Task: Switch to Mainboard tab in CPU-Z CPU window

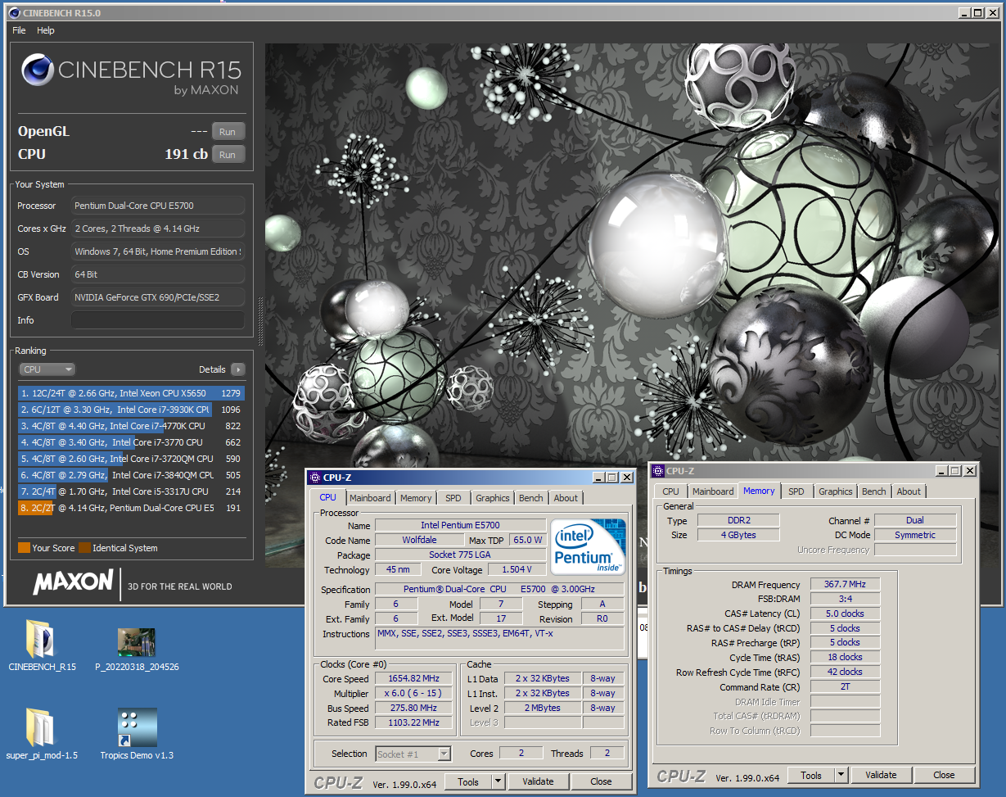Action: click(x=370, y=498)
